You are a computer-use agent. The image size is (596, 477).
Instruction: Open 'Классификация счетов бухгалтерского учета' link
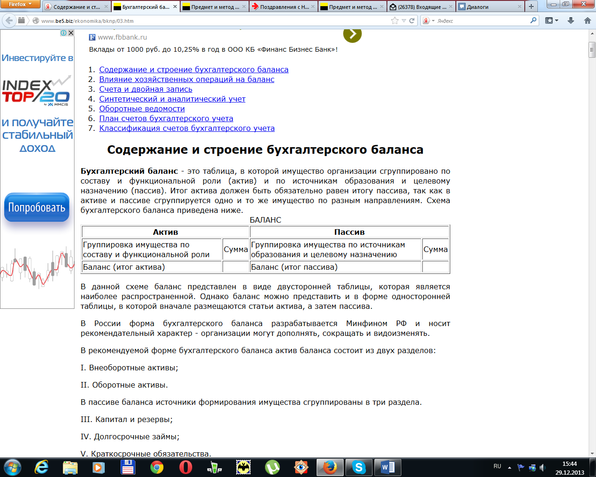click(187, 128)
